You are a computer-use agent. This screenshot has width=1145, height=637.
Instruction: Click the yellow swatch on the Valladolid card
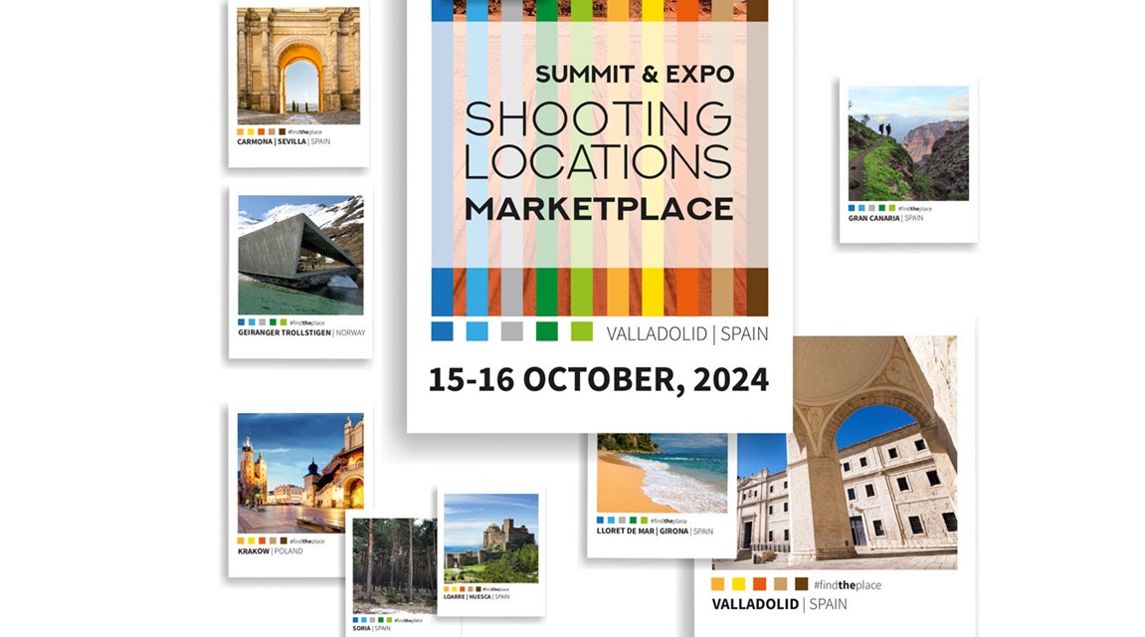coord(739,583)
